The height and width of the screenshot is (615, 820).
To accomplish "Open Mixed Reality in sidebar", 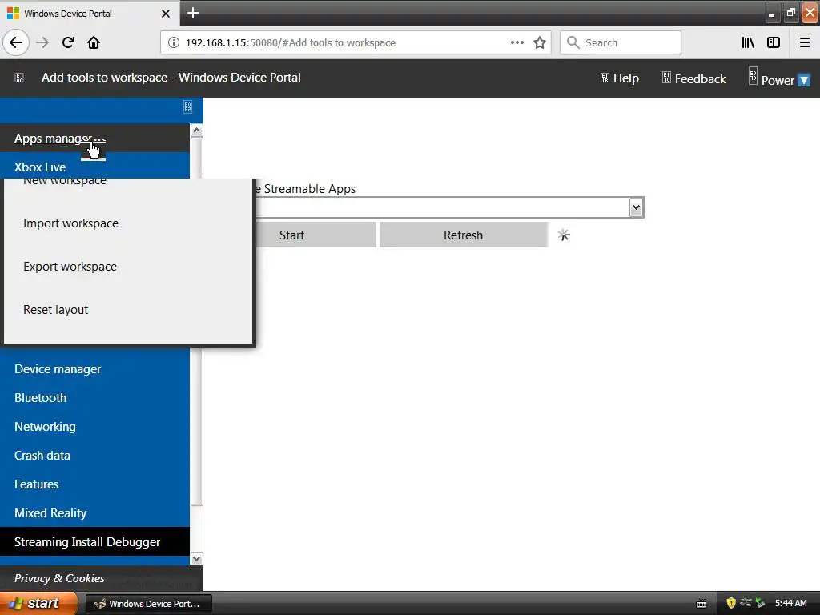I will pos(94,512).
